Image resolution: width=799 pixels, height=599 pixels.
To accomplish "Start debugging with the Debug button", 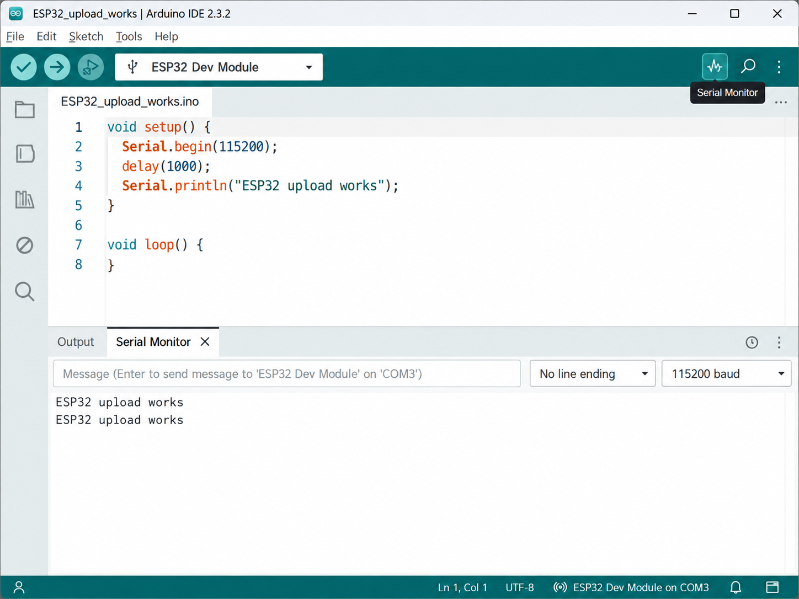I will pyautogui.click(x=90, y=67).
